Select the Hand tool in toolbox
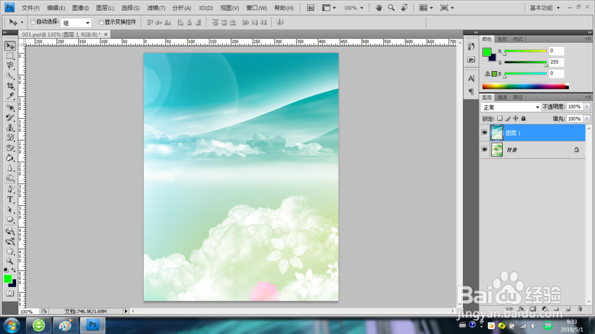Image resolution: width=595 pixels, height=334 pixels. click(x=10, y=251)
